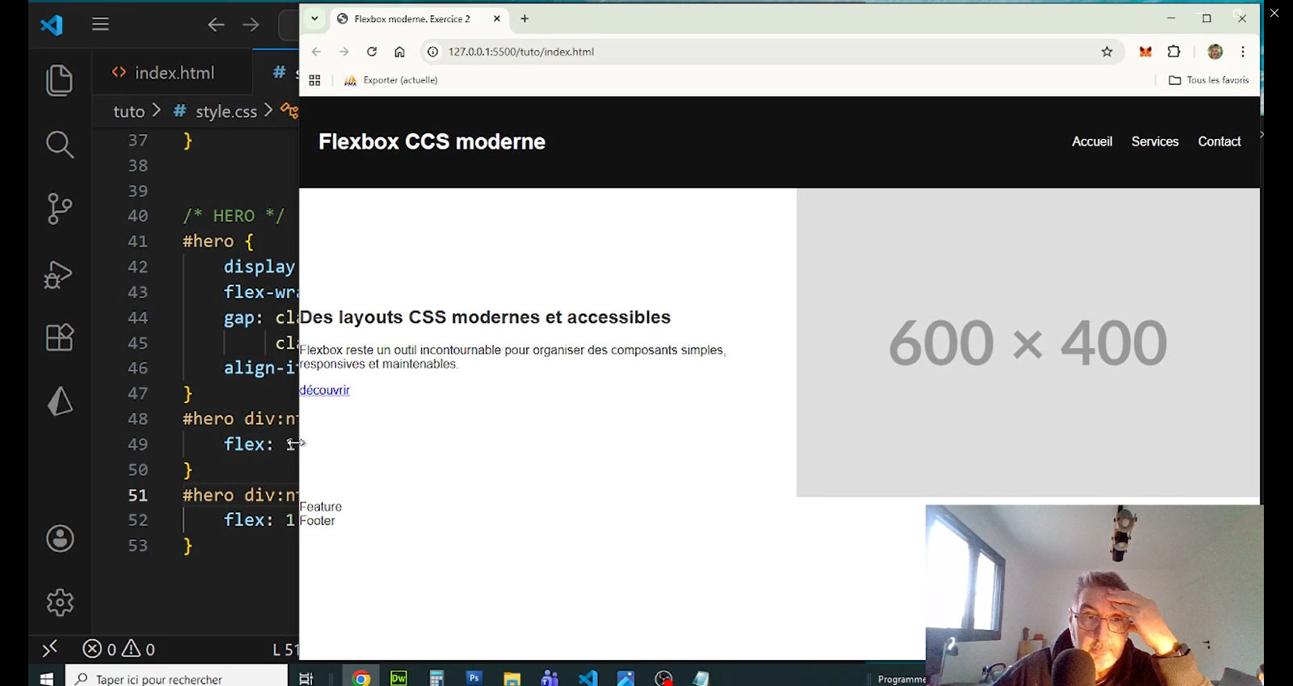The image size is (1293, 686).
Task: Open the Manage gear settings menu
Action: [60, 602]
